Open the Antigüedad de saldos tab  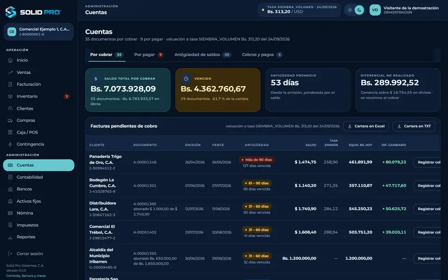[203, 55]
